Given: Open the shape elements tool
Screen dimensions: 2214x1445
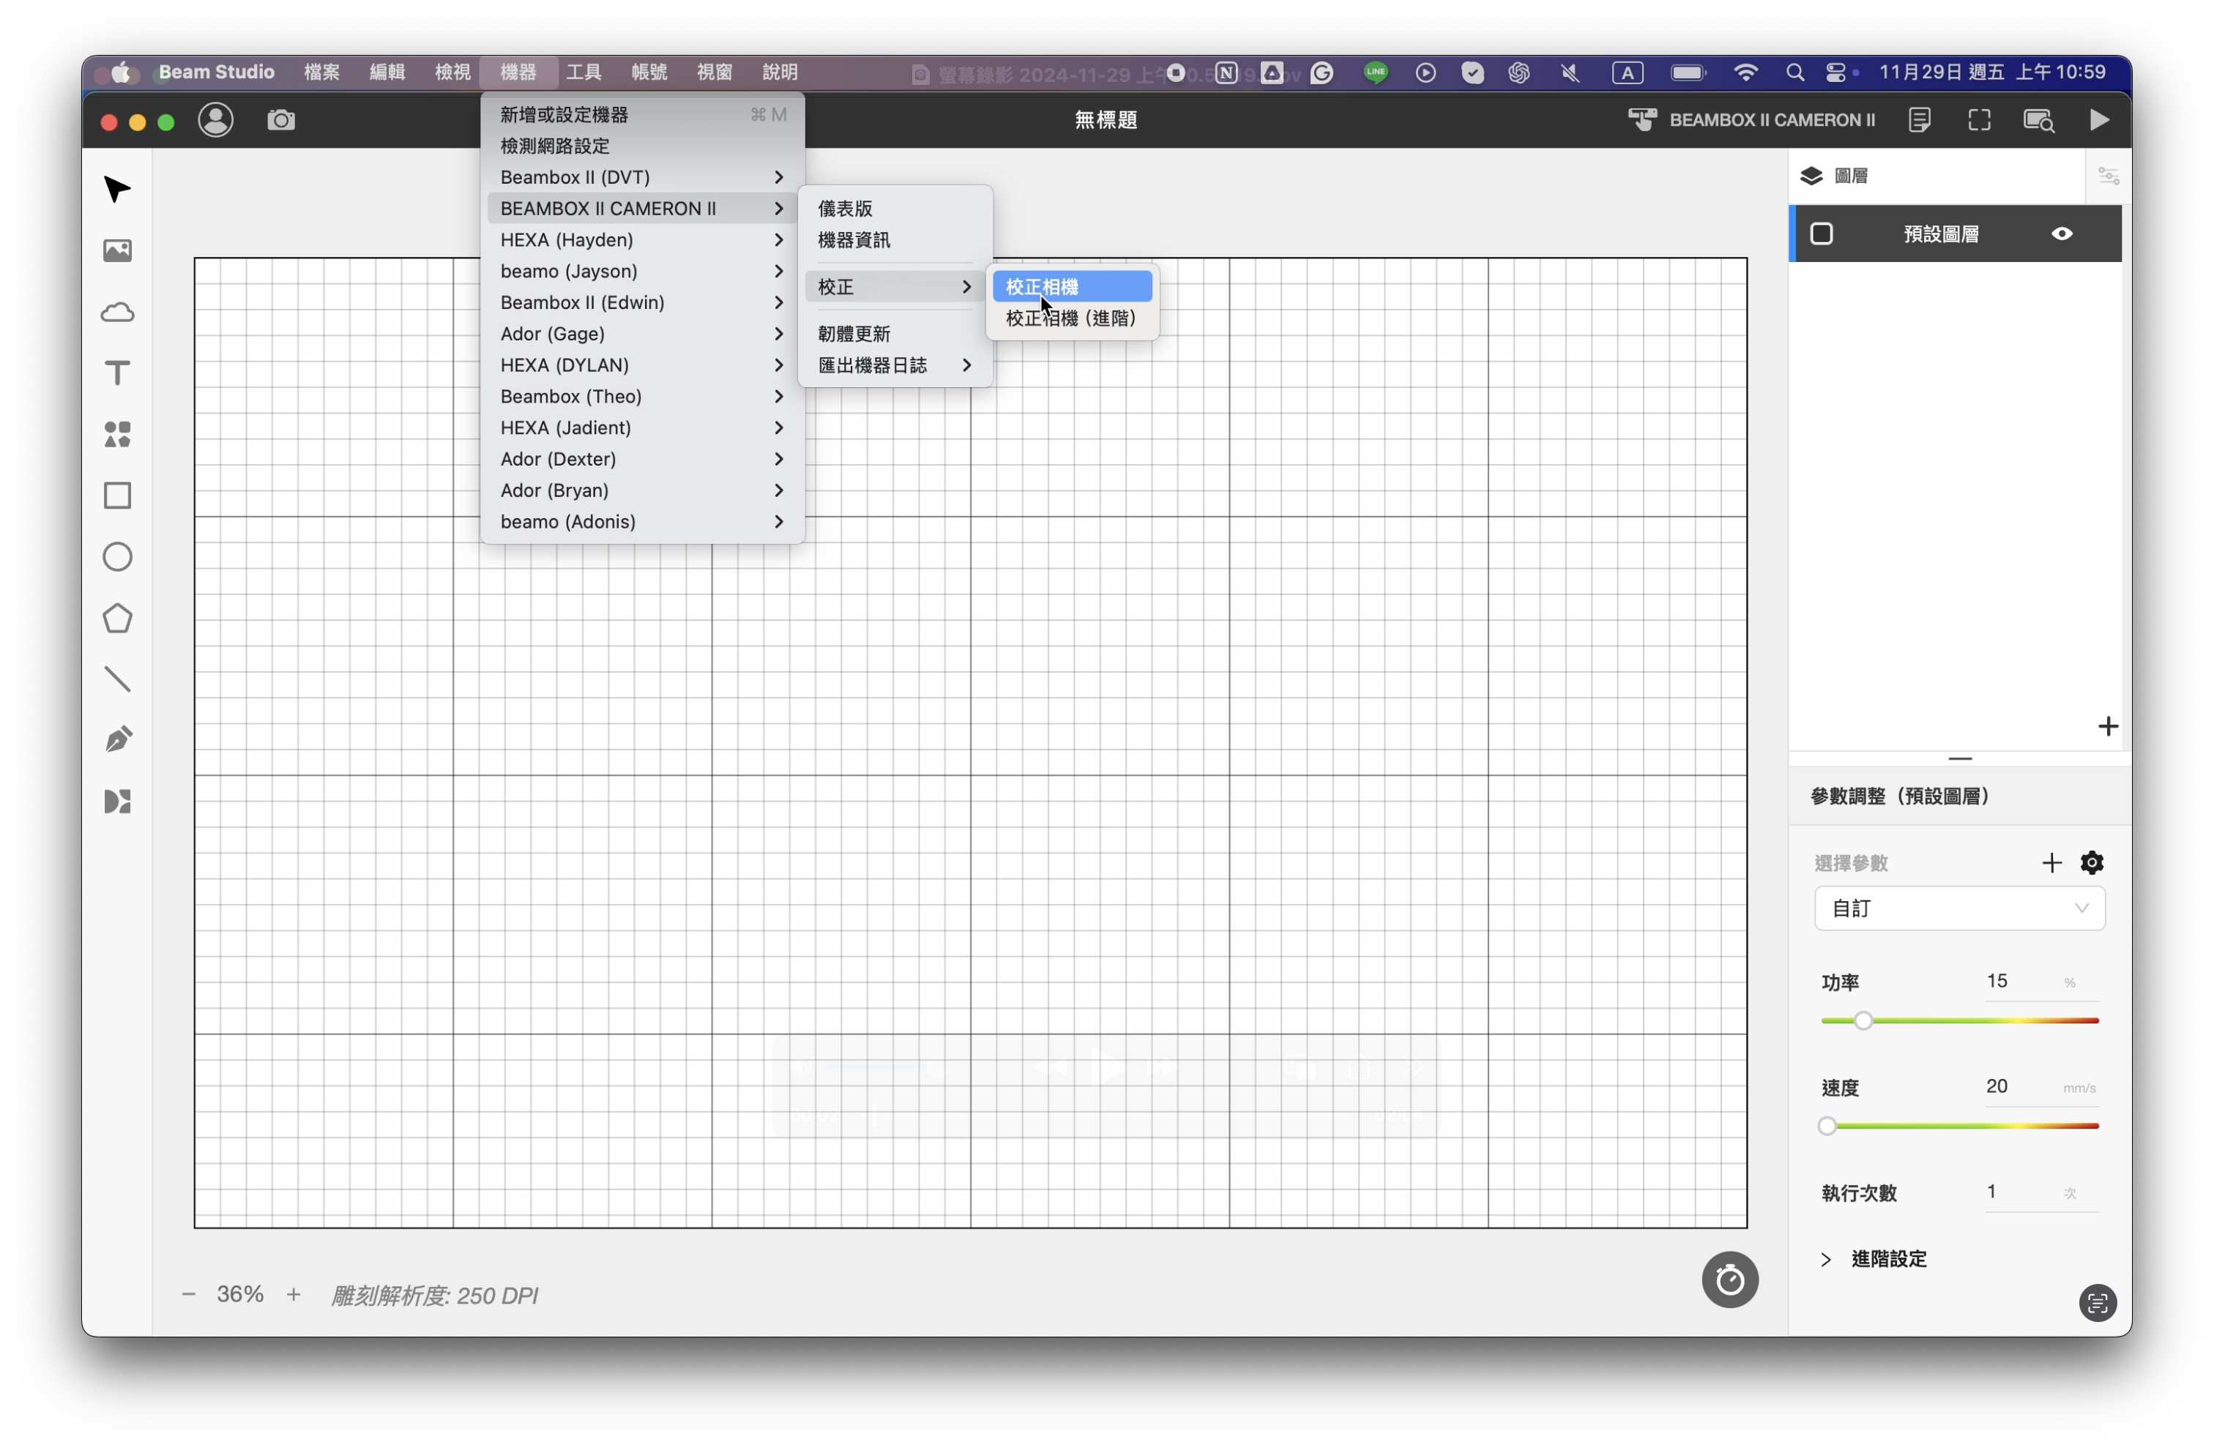Looking at the screenshot, I should click(x=117, y=434).
